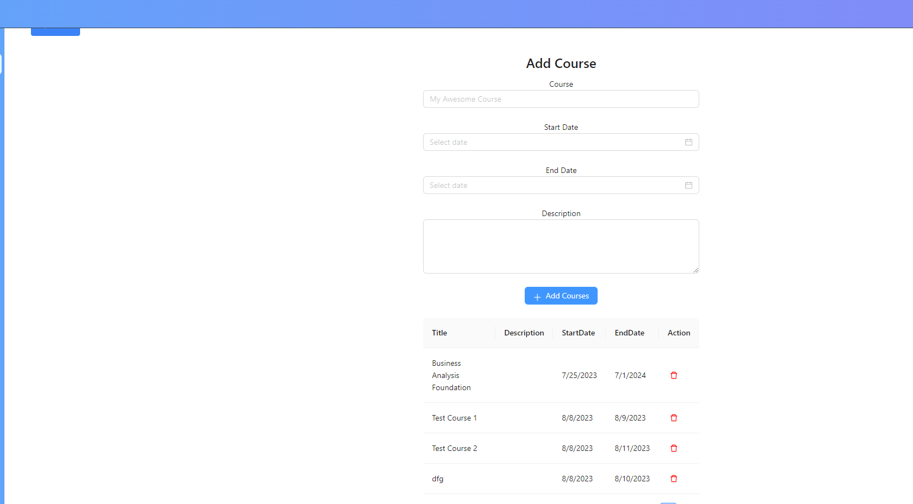Sort courses by the Title column
913x504 pixels.
coord(440,333)
